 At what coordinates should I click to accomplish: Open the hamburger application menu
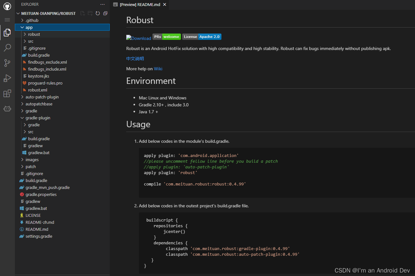(7, 20)
